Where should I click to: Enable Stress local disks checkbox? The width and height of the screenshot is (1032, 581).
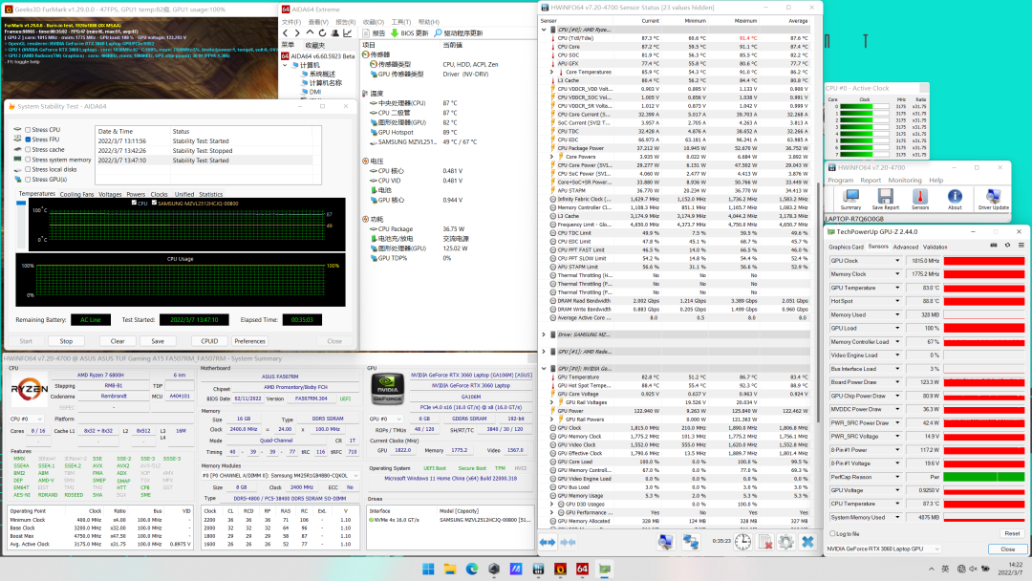click(28, 169)
